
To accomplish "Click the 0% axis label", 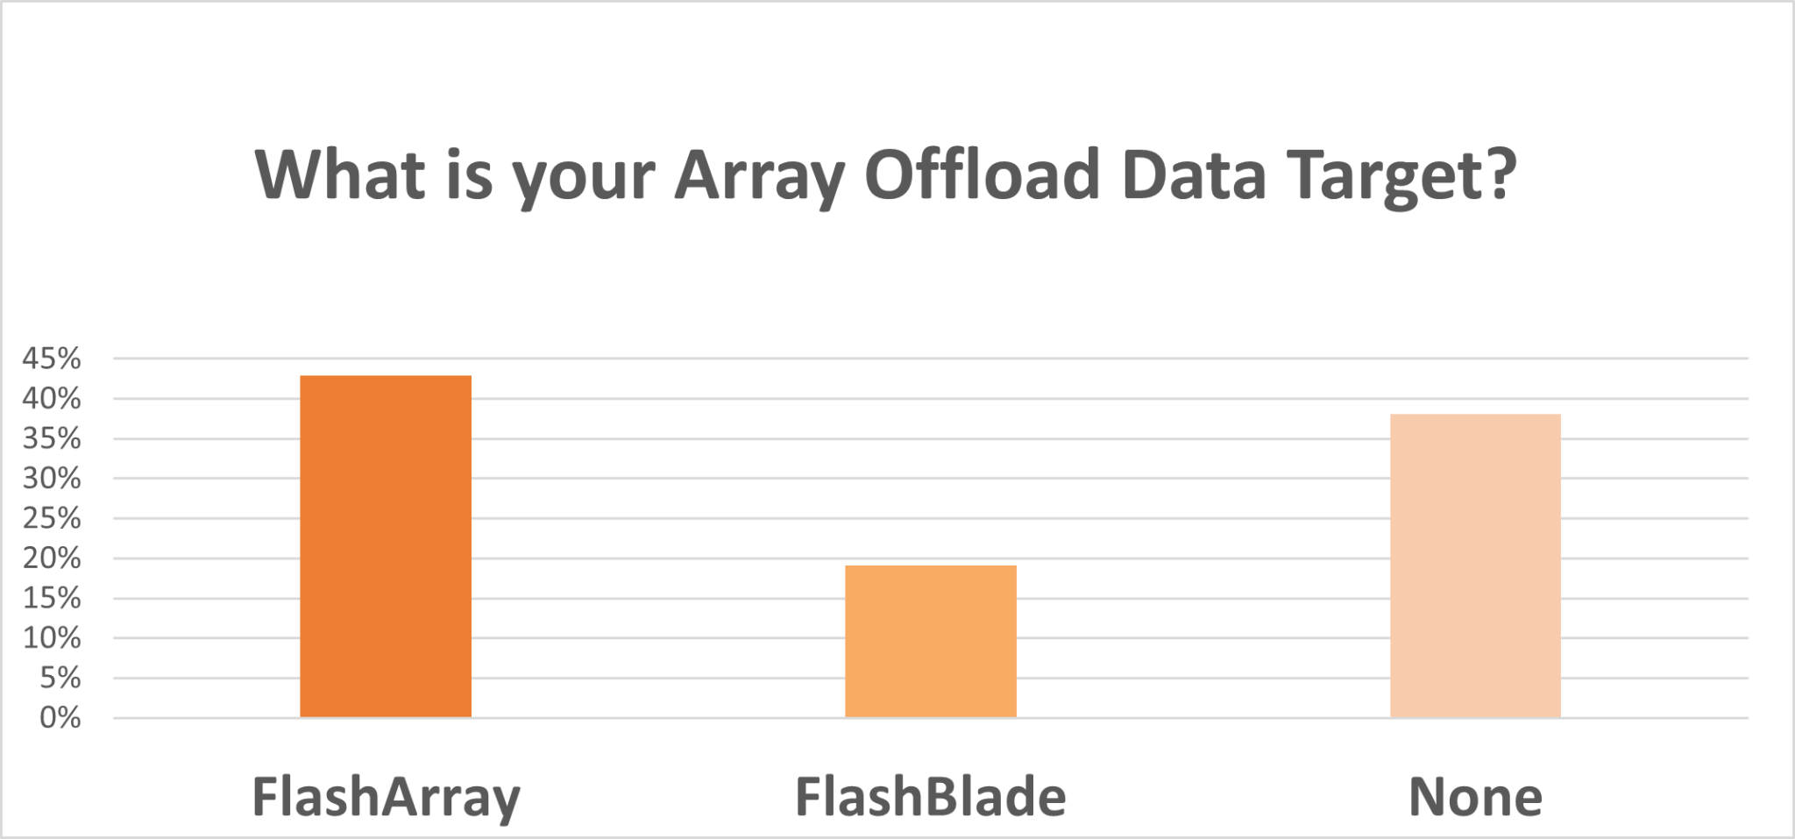I will [60, 718].
